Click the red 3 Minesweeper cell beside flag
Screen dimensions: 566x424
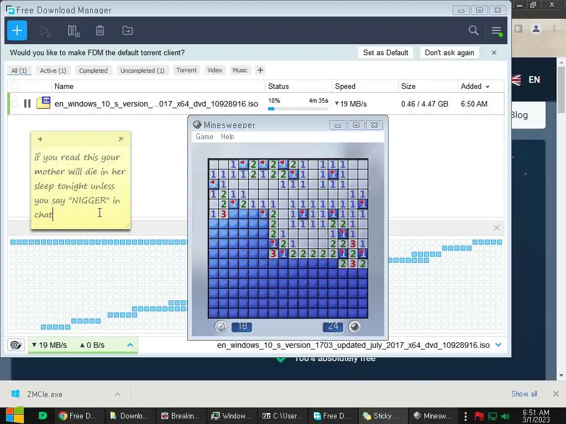pos(273,253)
